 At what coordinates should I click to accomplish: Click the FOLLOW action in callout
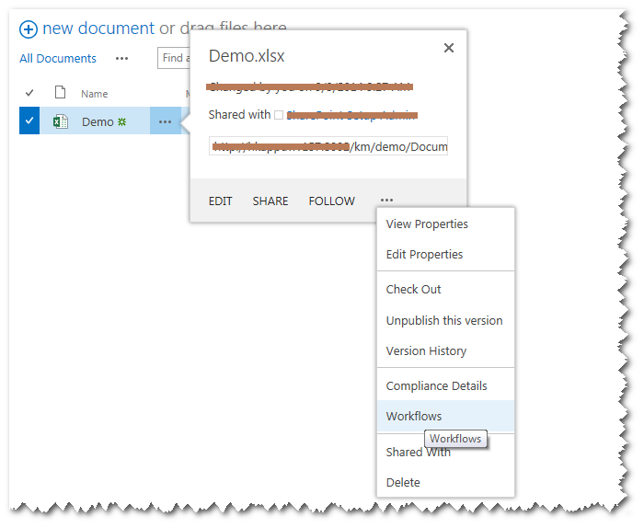tap(331, 201)
